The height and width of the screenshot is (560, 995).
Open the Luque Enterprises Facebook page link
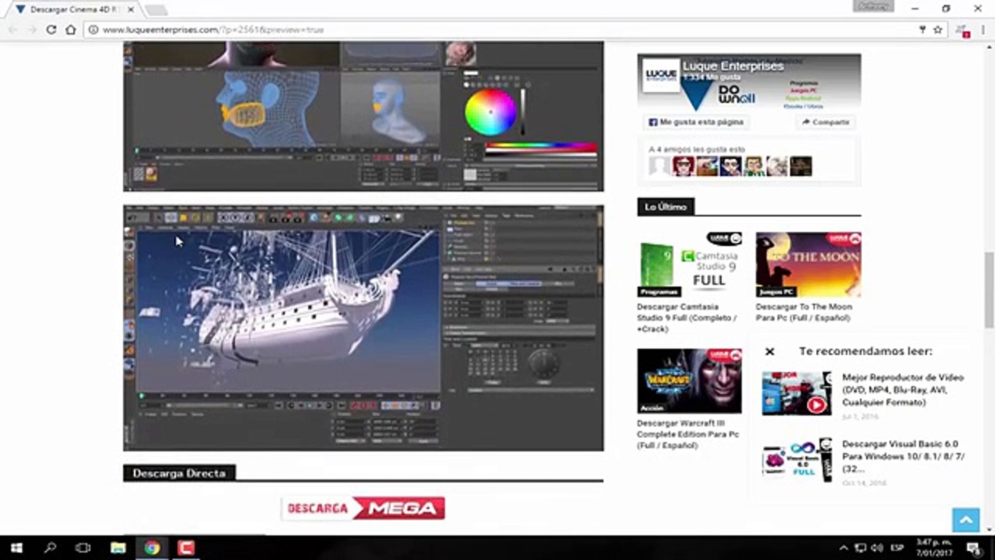click(x=733, y=66)
